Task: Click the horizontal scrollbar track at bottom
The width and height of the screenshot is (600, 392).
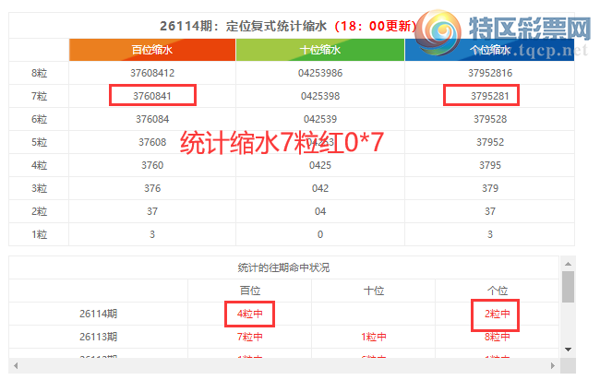Action: tap(284, 365)
